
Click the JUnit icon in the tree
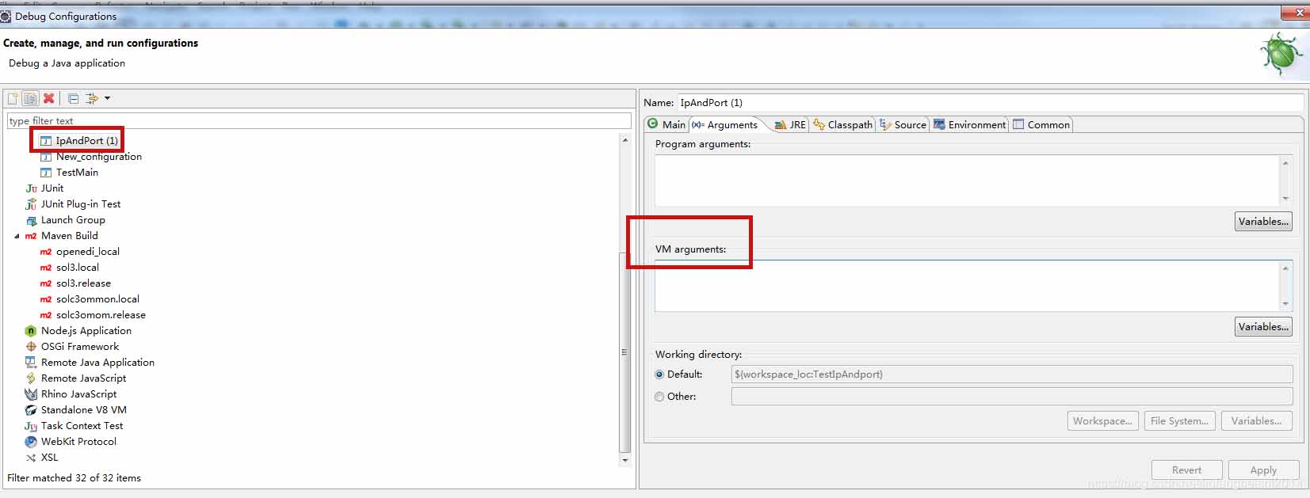pos(31,188)
